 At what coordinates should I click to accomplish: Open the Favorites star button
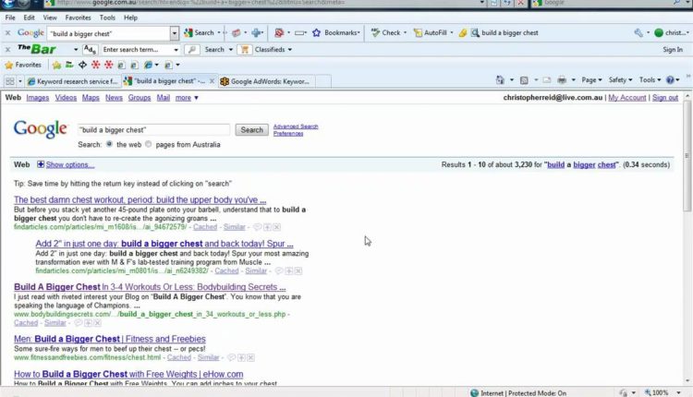click(23, 65)
